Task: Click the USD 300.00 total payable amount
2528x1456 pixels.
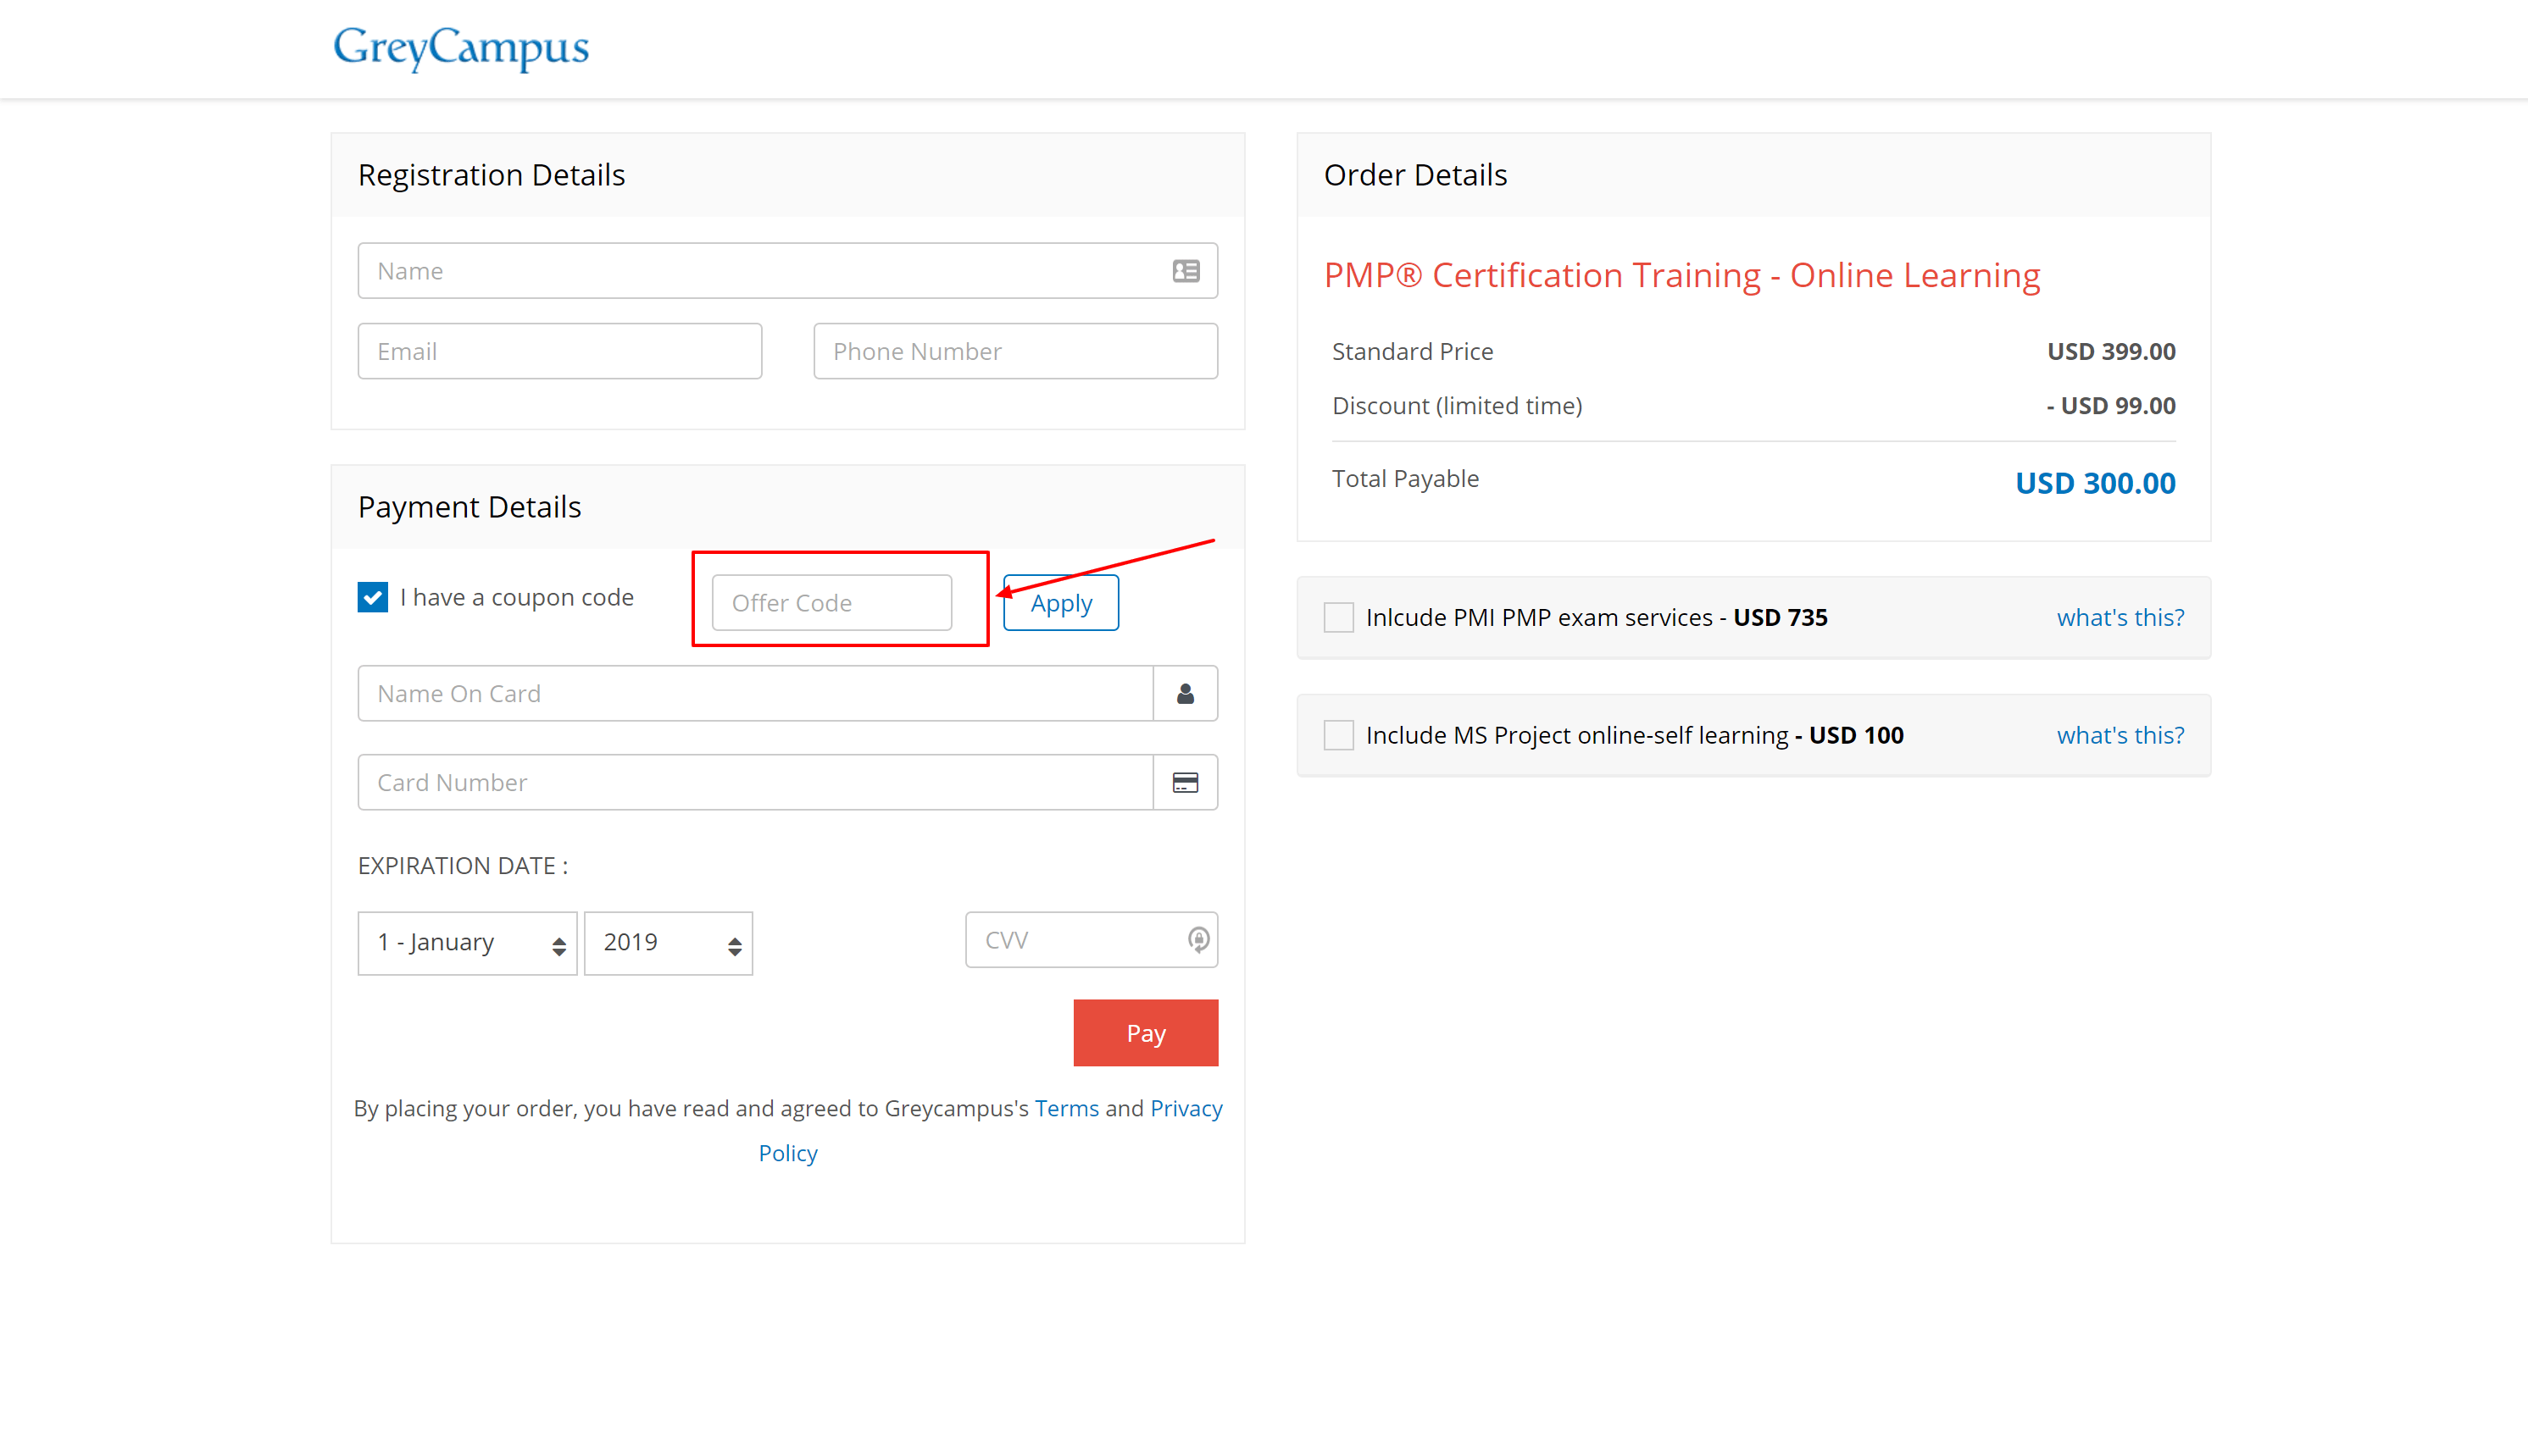Action: click(x=2095, y=483)
